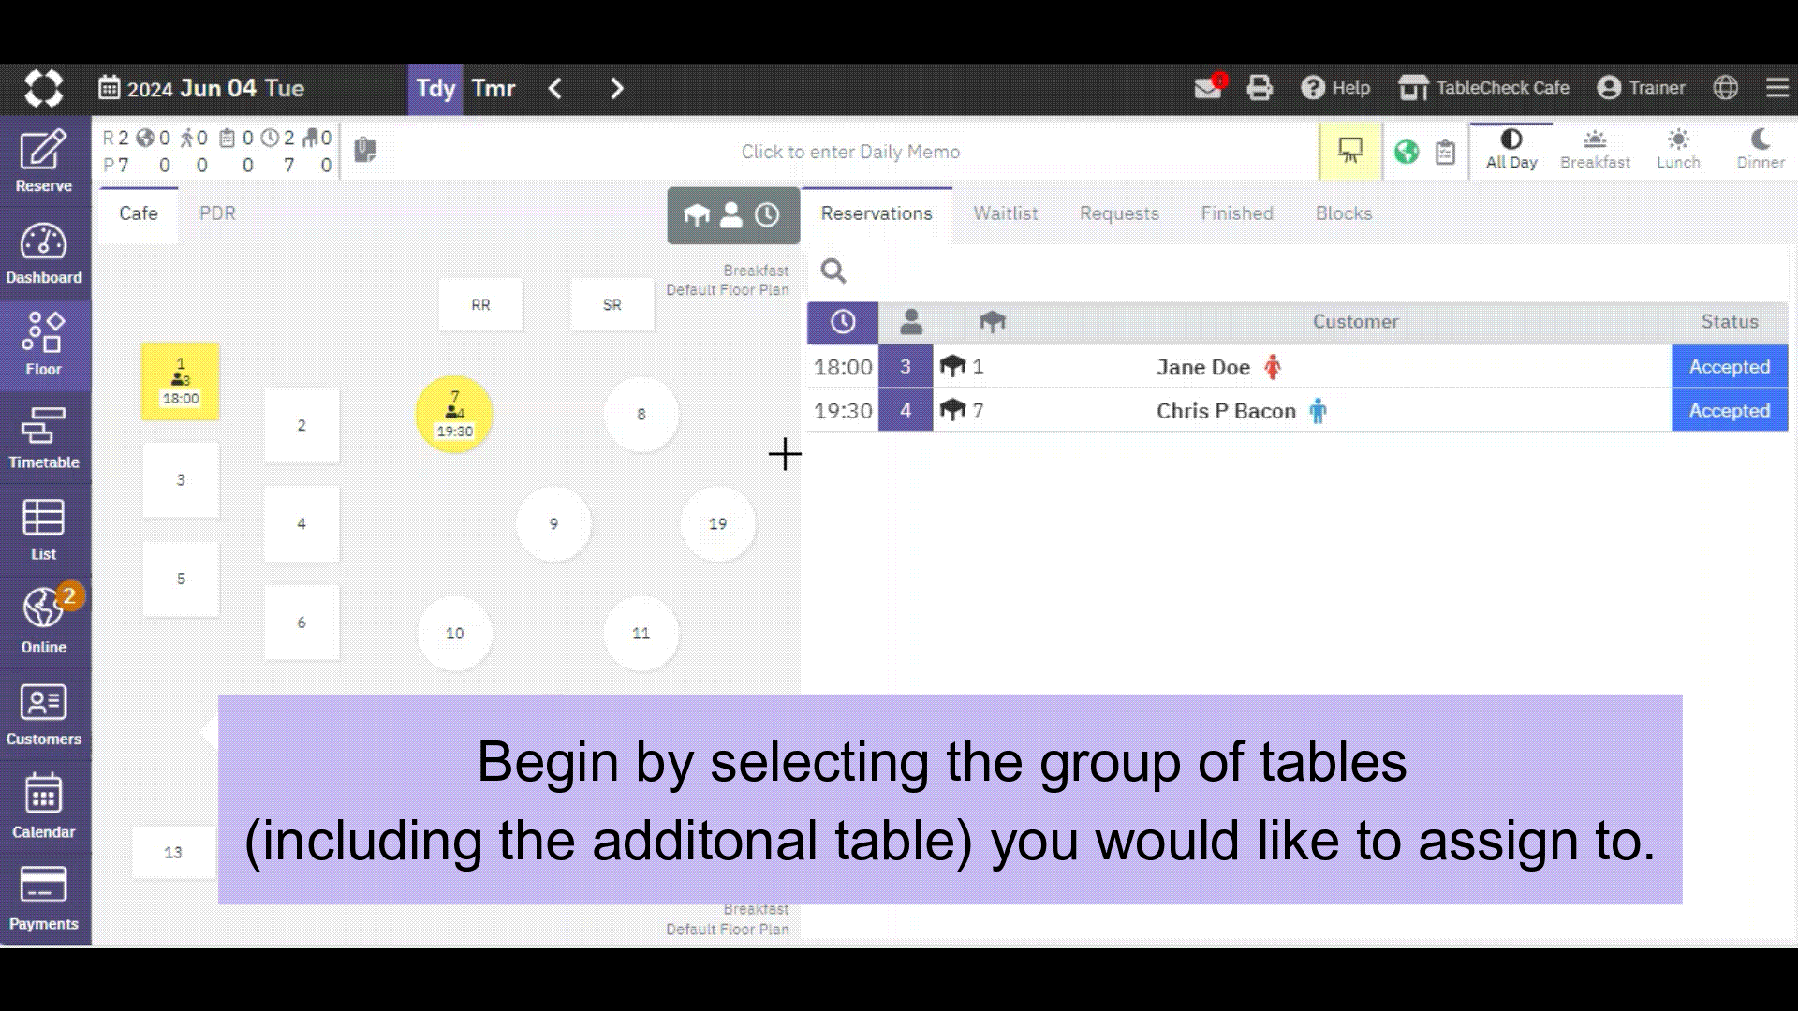Viewport: 1798px width, 1011px height.
Task: Open the List view
Action: point(44,530)
